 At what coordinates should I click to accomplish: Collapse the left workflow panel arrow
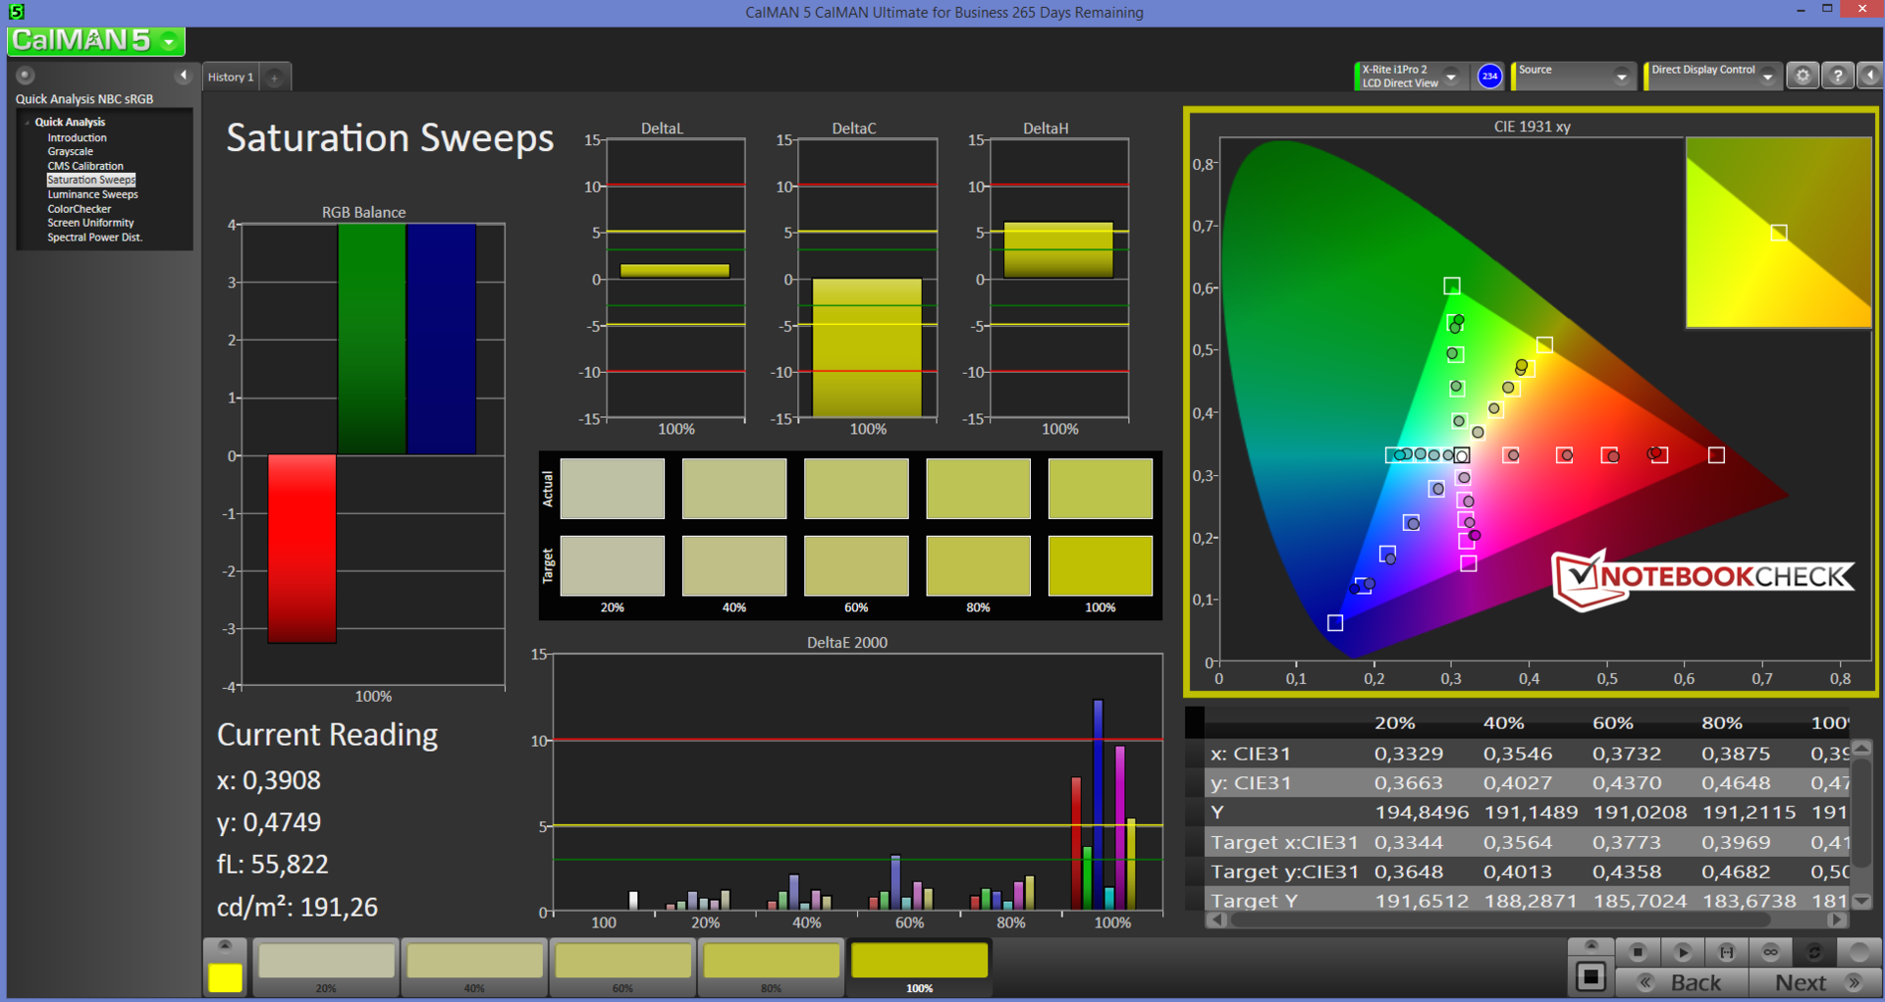point(183,76)
